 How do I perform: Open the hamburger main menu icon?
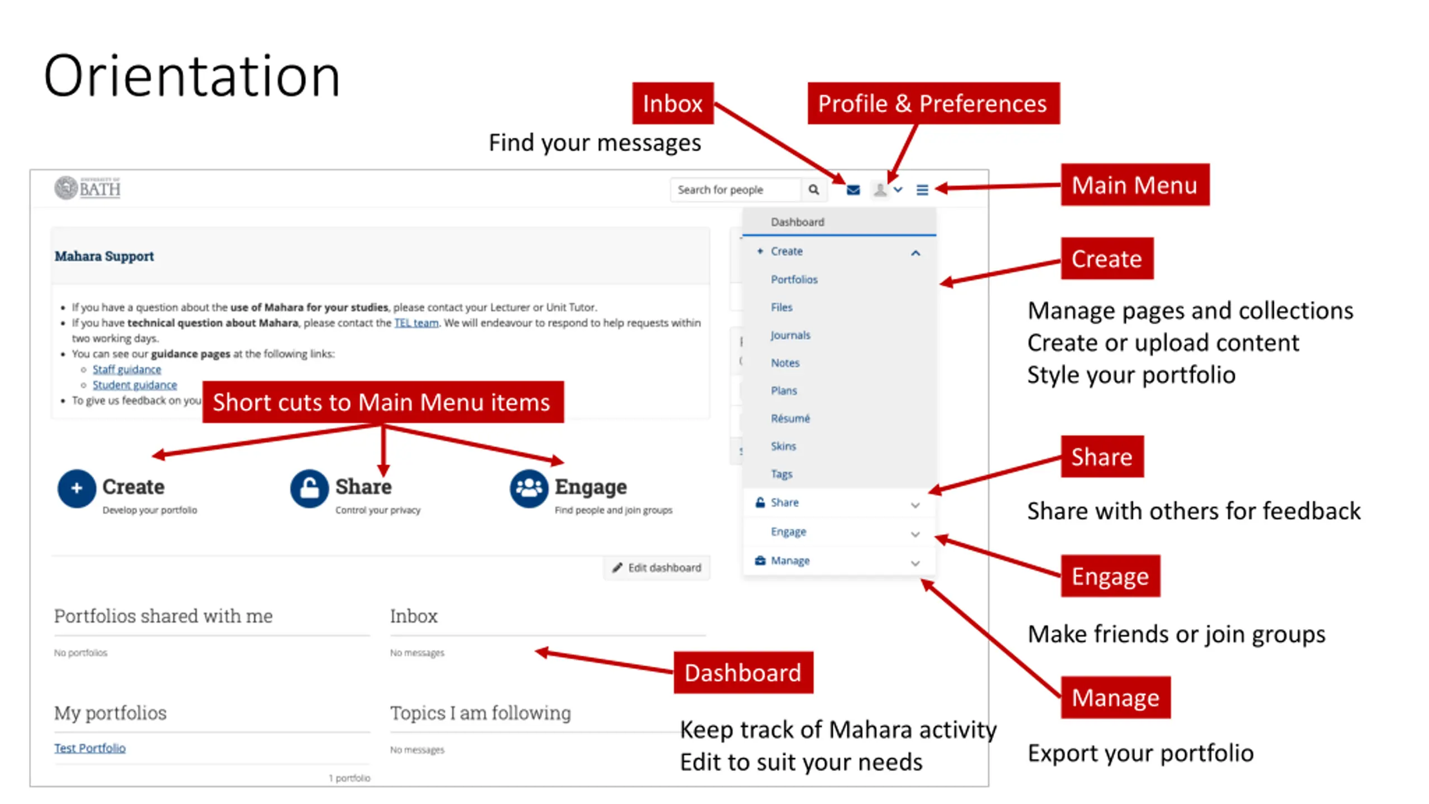[x=922, y=190]
